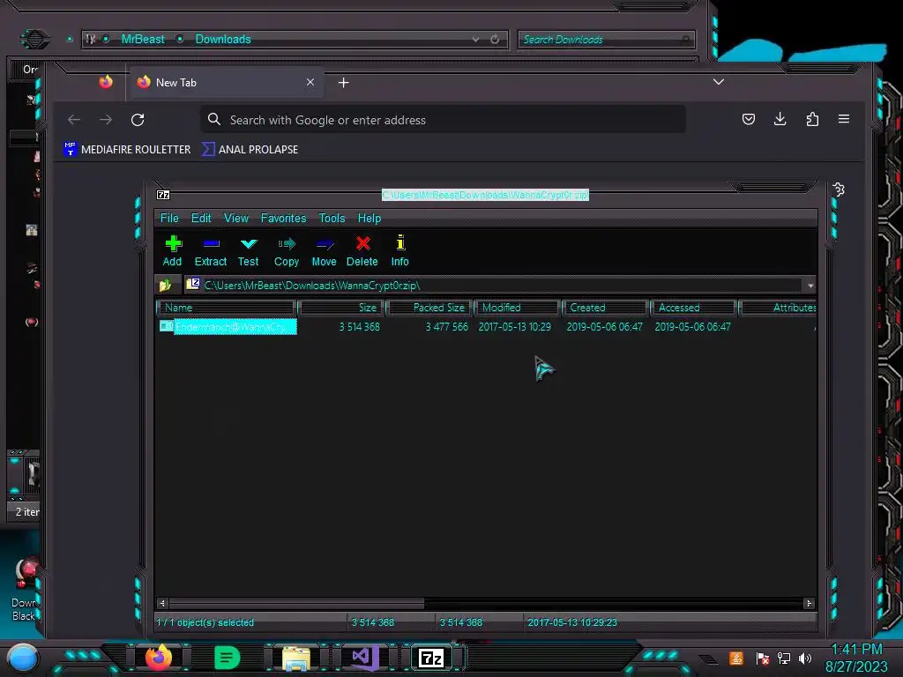Viewport: 903px width, 677px height.
Task: Open the Favorites menu in 7-Zip
Action: (x=283, y=219)
